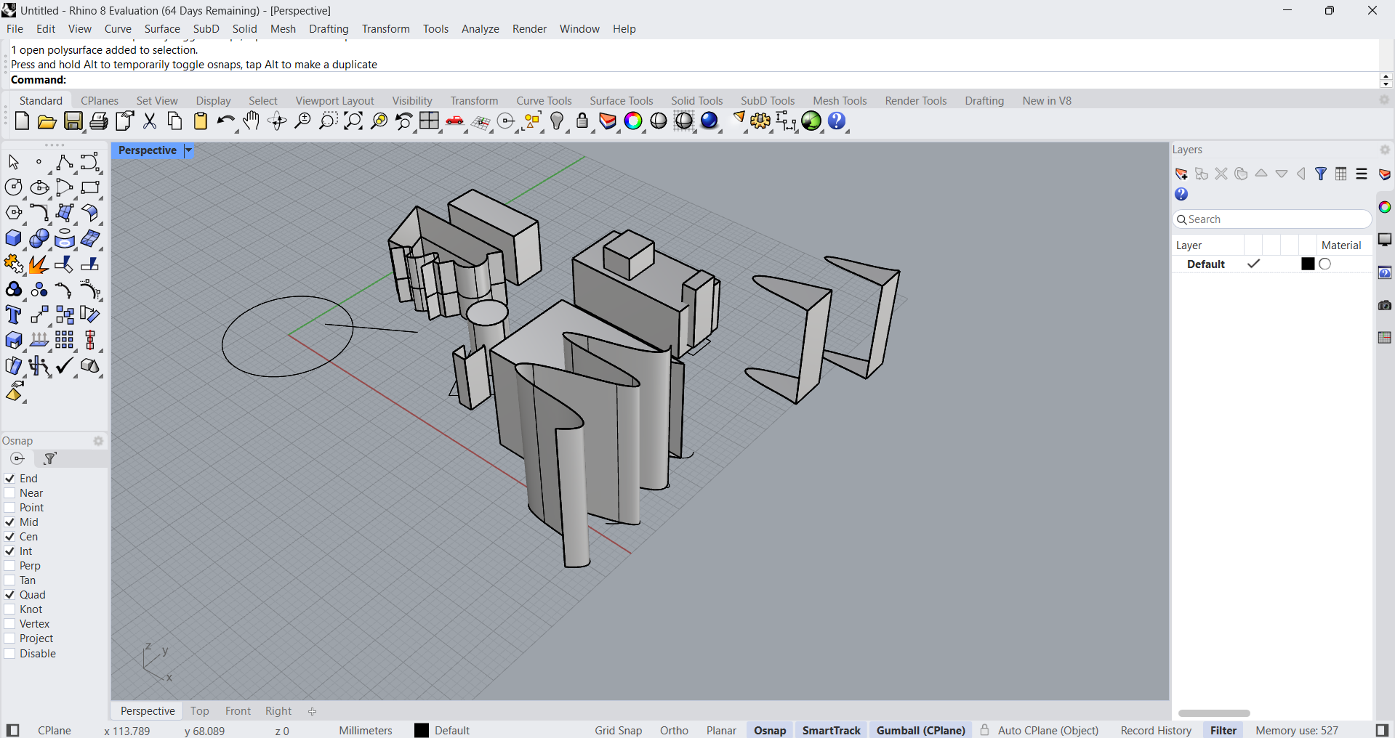Open the Perspective viewport dropdown arrow
Screen dimensions: 1395x738
pos(188,150)
